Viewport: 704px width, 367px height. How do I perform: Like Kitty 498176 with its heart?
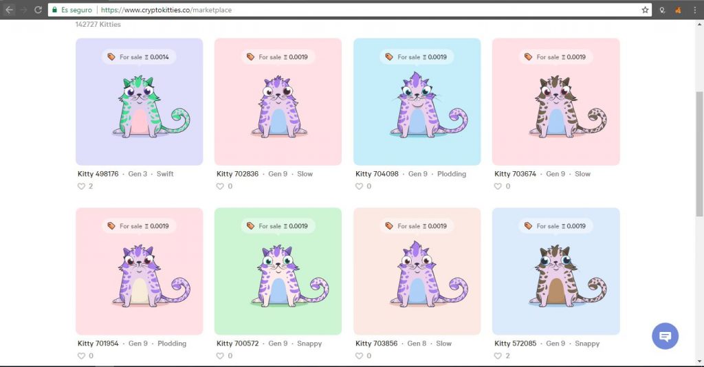coord(81,186)
